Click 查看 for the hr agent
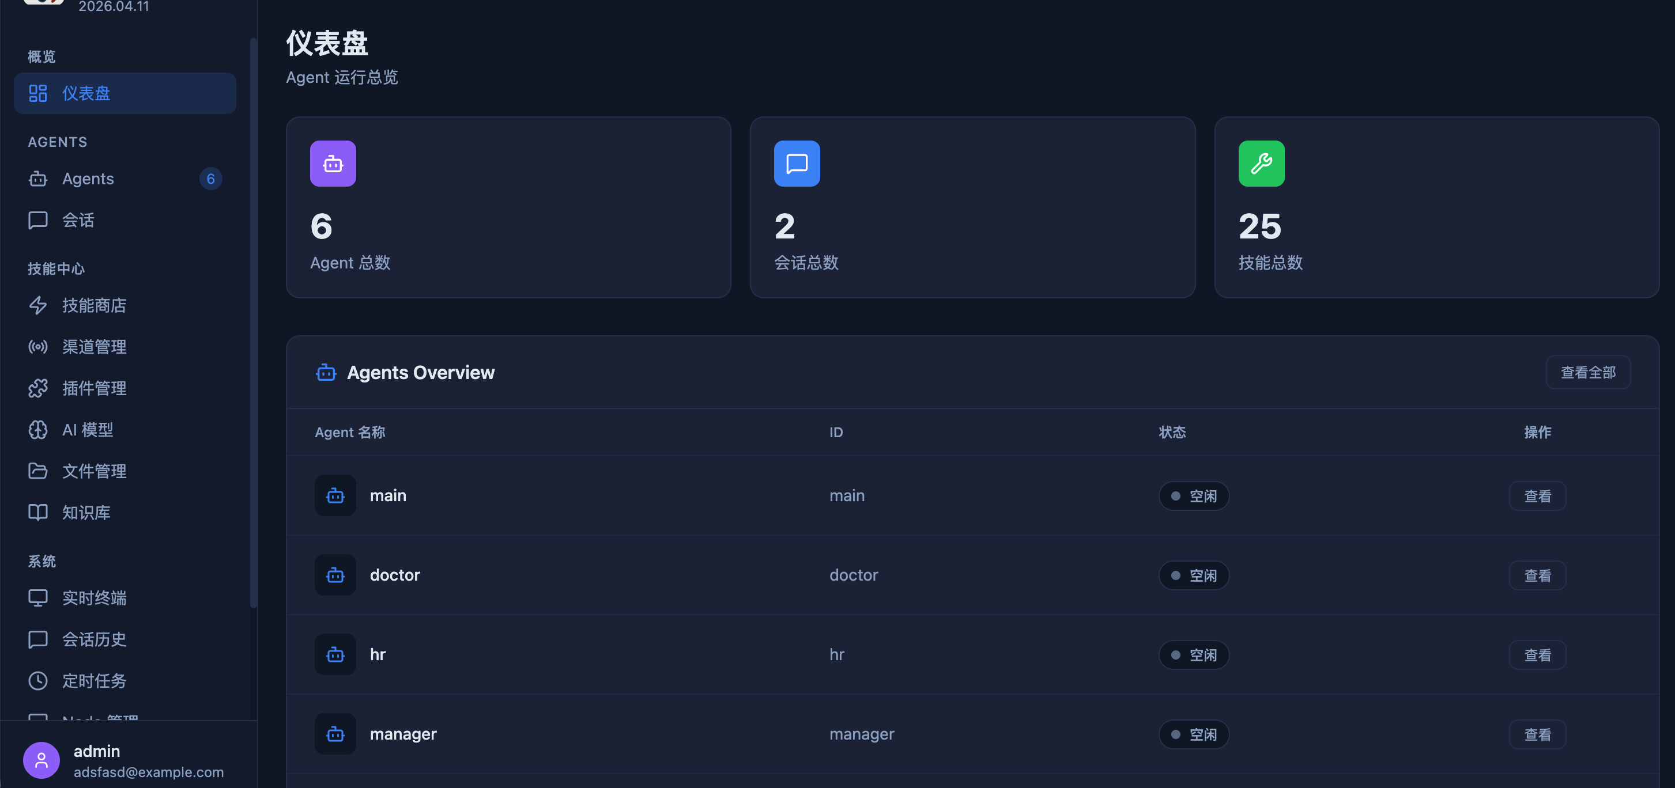Image resolution: width=1675 pixels, height=788 pixels. [x=1537, y=655]
